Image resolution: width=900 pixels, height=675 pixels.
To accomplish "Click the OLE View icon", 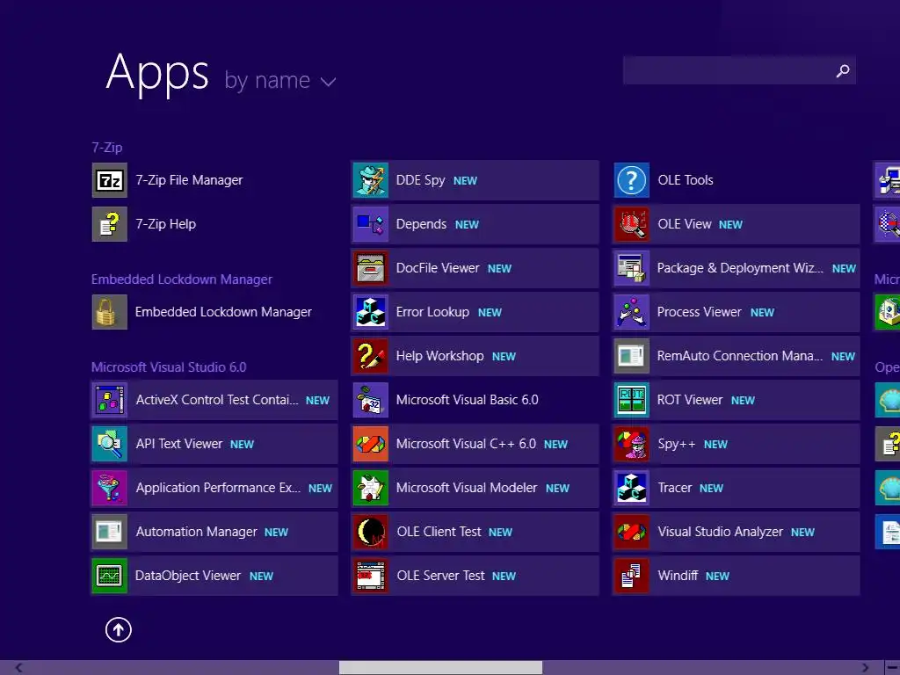I will point(632,224).
